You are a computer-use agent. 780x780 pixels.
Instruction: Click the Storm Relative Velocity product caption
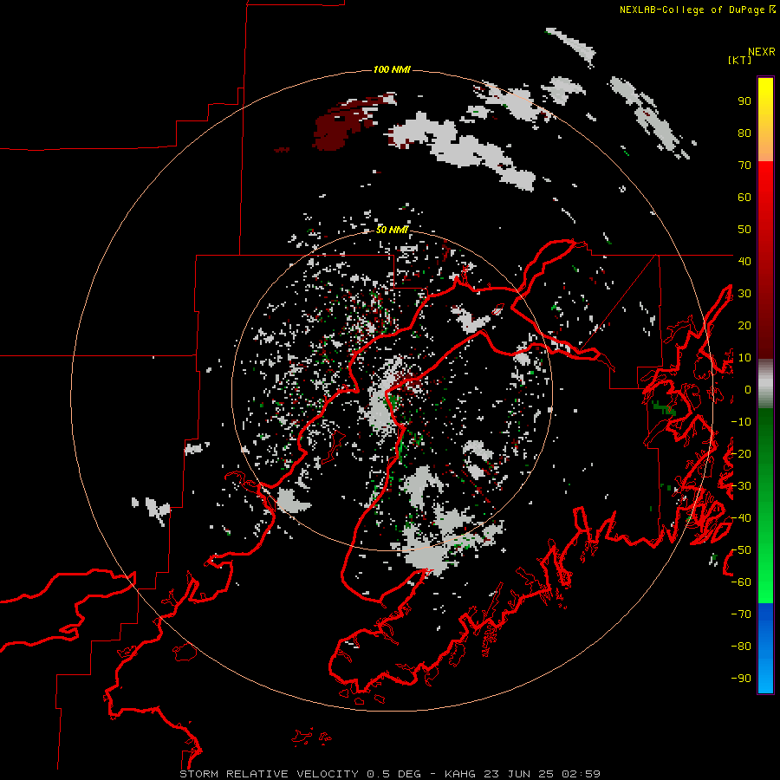[x=390, y=774]
